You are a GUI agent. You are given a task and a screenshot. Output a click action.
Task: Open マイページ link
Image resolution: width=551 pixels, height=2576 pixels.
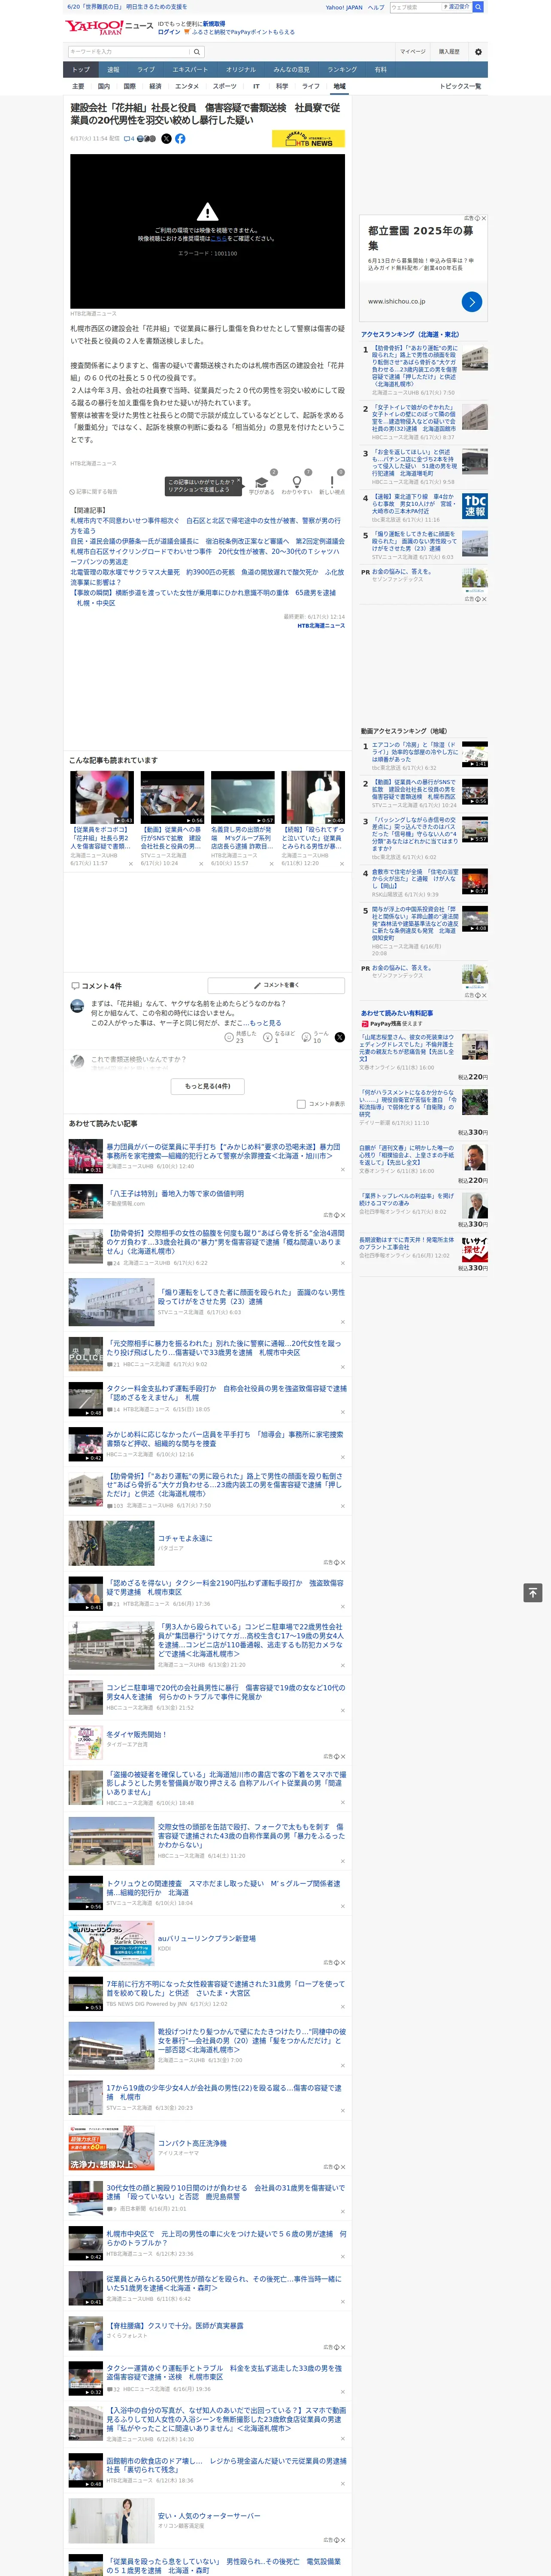click(x=412, y=52)
